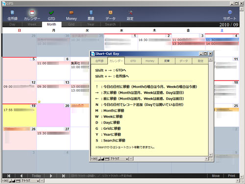
Task: Click zoom-out icon in main status bar
Action: tap(10, 181)
